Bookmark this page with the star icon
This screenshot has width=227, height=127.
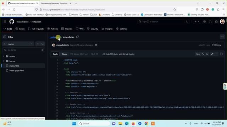(175, 10)
